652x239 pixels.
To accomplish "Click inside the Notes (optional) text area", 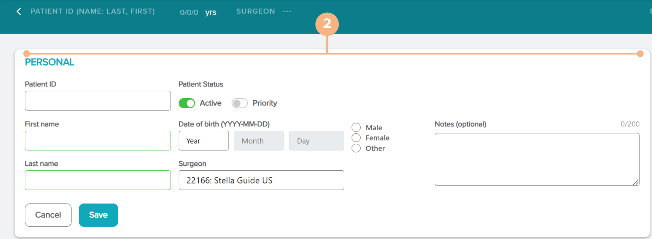I will click(537, 159).
